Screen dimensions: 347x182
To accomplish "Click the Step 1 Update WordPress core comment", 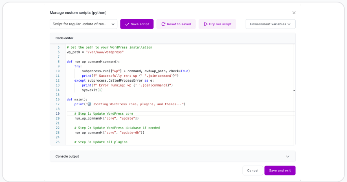I will (x=103, y=113).
